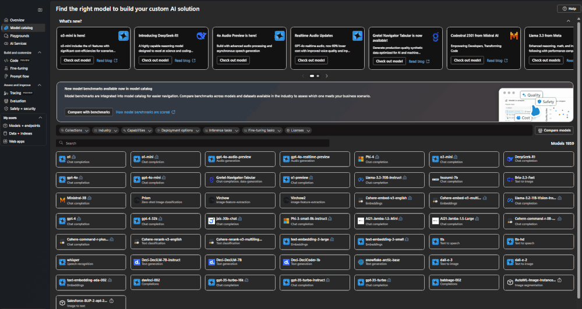Open the Gretel-Navigator-Tabular model tile
The height and width of the screenshot is (309, 582).
240,180
